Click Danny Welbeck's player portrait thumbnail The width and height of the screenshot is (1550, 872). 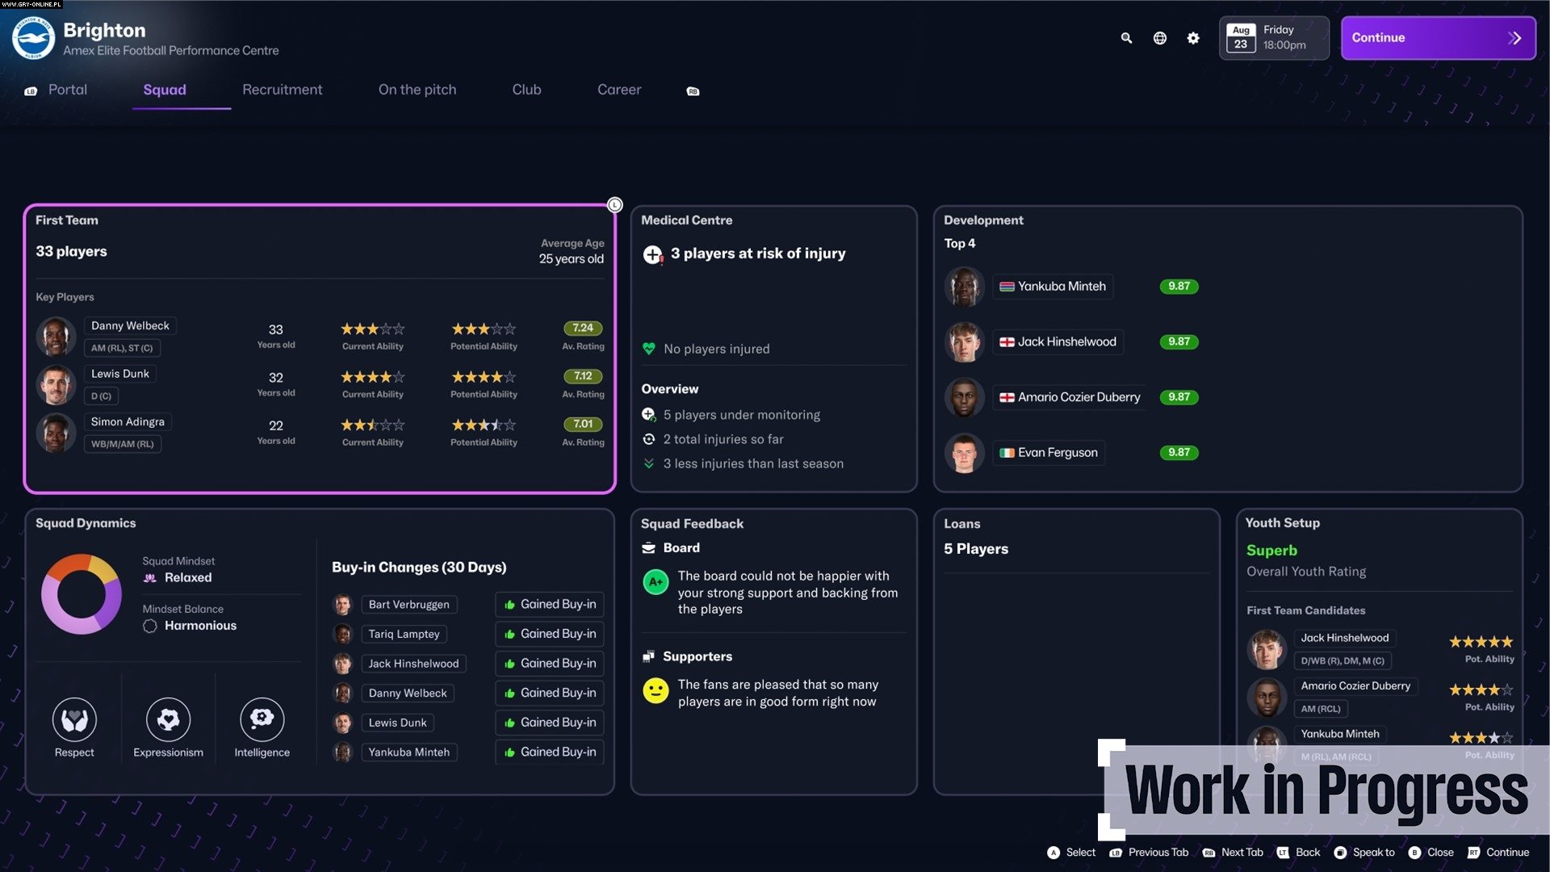click(55, 336)
